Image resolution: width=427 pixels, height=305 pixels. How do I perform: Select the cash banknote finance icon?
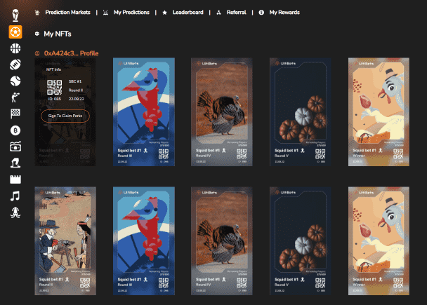[15, 147]
